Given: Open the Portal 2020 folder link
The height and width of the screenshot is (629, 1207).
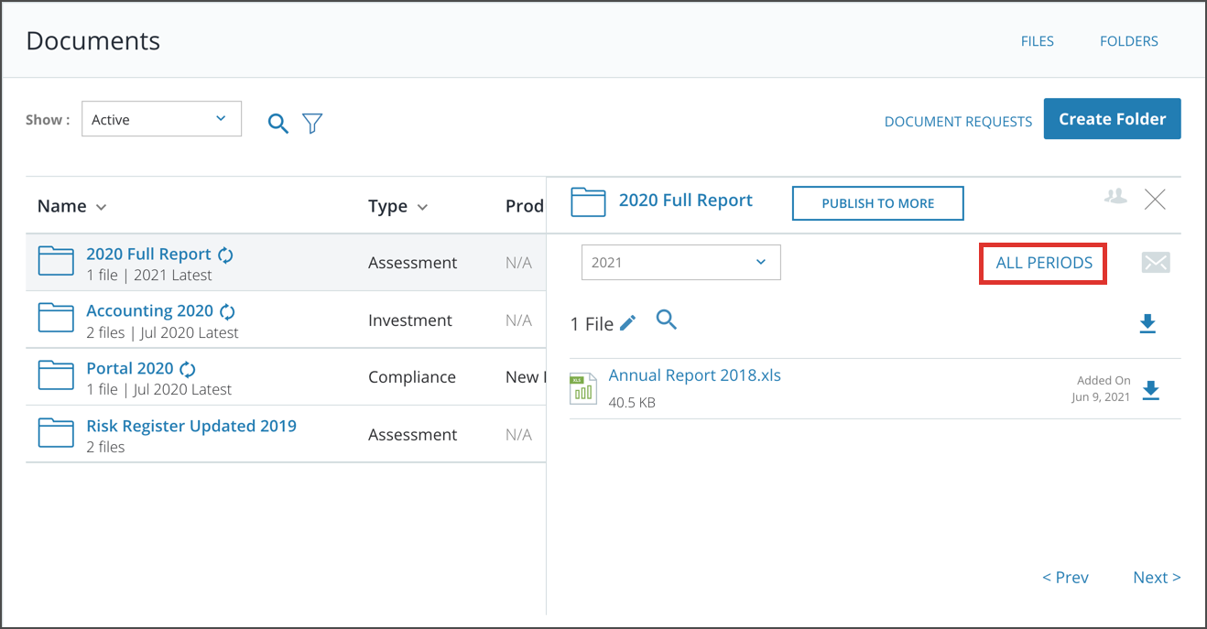Looking at the screenshot, I should [130, 368].
